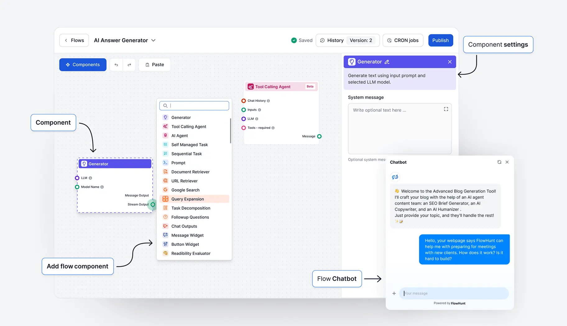
Task: Click the Message output port on Tool Calling Agent
Action: [x=319, y=136]
